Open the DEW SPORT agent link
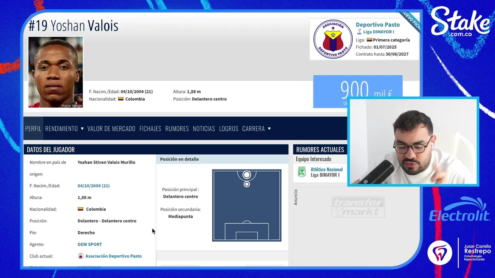This screenshot has height=278, width=495. pos(90,244)
